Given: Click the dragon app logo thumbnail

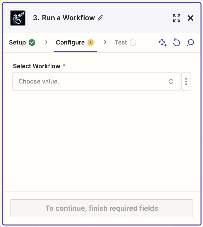Looking at the screenshot, I should pos(18,18).
